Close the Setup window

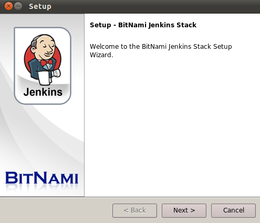[x=8, y=6]
